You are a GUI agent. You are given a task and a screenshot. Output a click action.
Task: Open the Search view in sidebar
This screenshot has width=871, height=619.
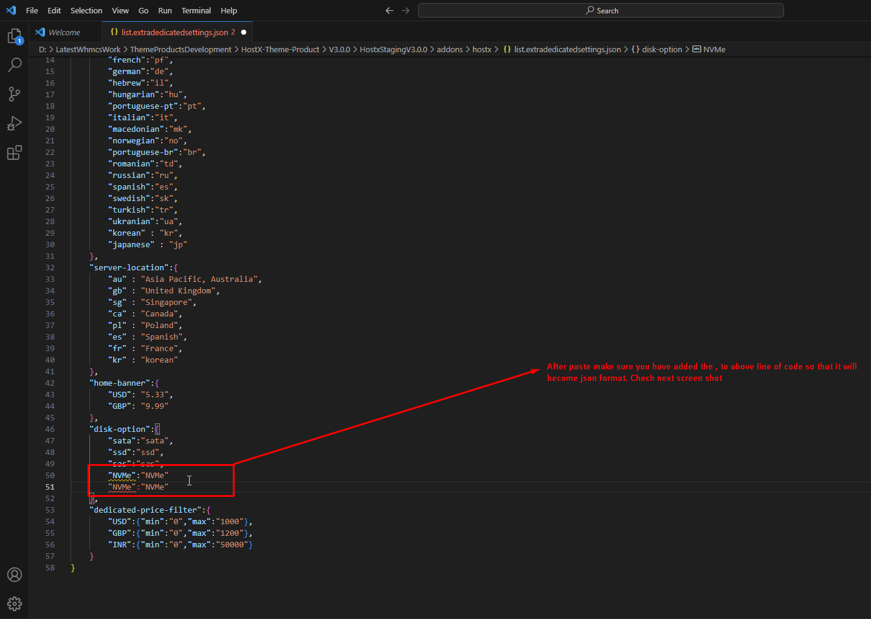(x=15, y=64)
